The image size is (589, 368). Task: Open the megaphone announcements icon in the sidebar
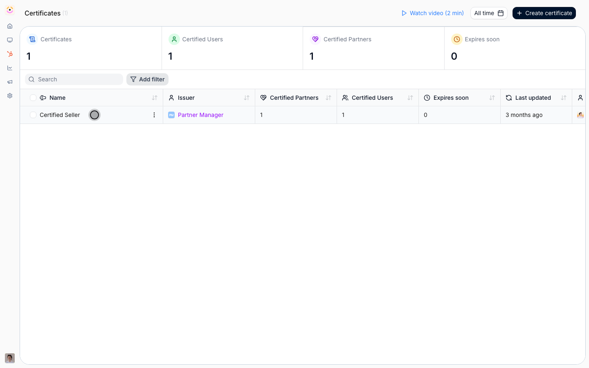point(10,82)
